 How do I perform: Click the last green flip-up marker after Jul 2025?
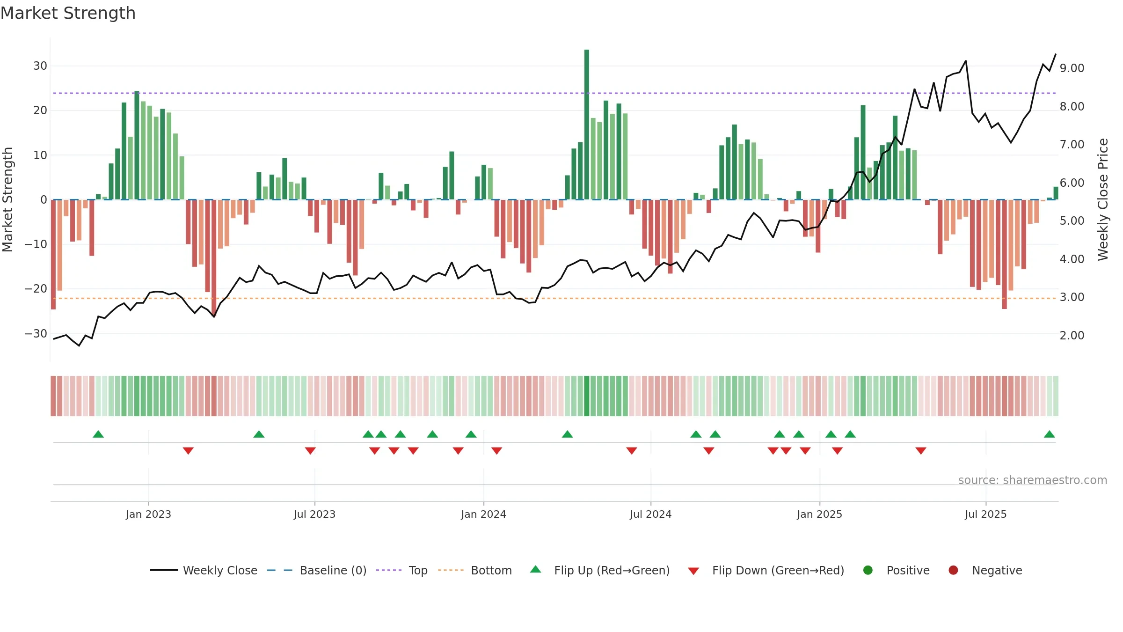pos(1050,434)
